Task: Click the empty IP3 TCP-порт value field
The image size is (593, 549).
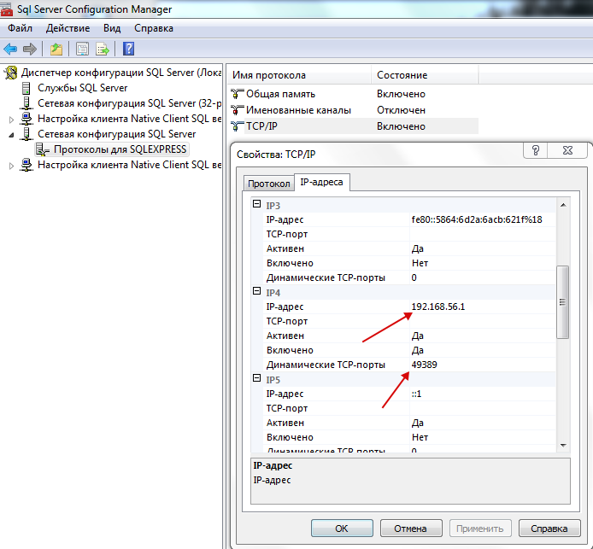Action: (483, 234)
